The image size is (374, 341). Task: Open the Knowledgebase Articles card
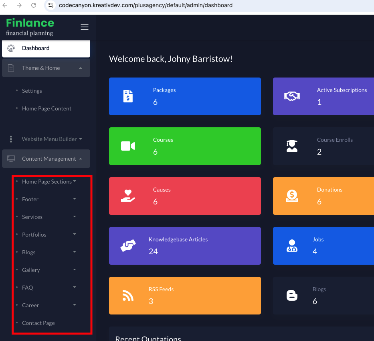point(185,246)
